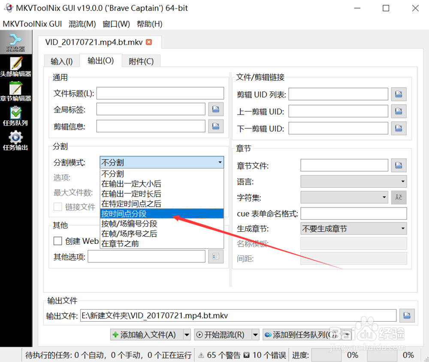Browse for segment UID list file

(399, 94)
